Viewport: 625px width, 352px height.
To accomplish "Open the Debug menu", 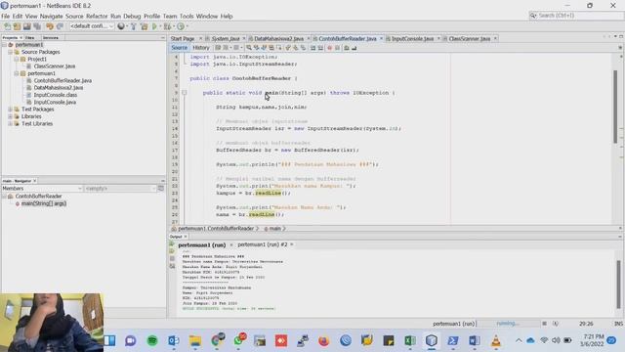I will 132,17.
